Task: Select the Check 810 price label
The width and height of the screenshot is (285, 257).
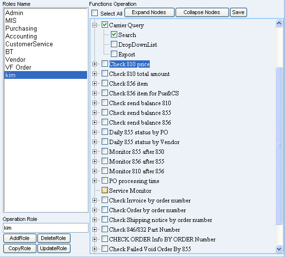Action: tap(129, 64)
